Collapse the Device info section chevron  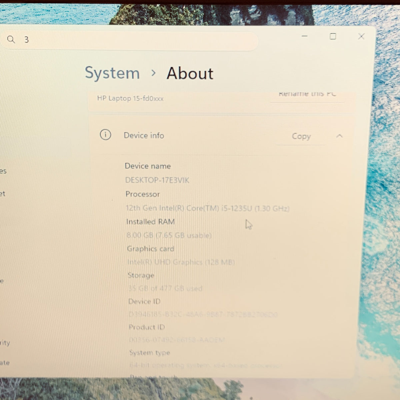pos(339,136)
